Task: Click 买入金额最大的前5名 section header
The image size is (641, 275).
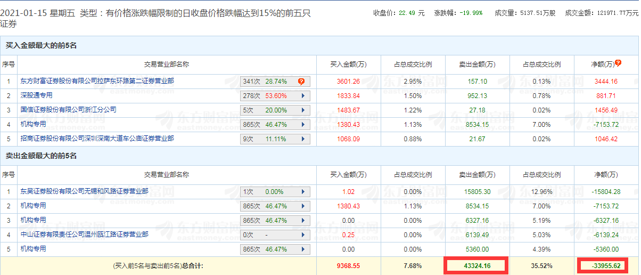Action: coord(41,46)
